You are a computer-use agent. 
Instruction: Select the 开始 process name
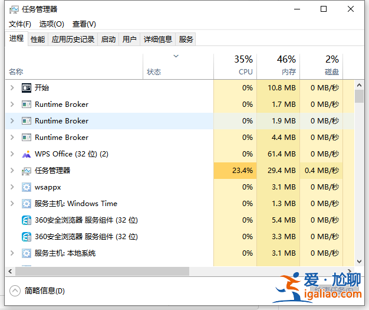tap(42, 88)
